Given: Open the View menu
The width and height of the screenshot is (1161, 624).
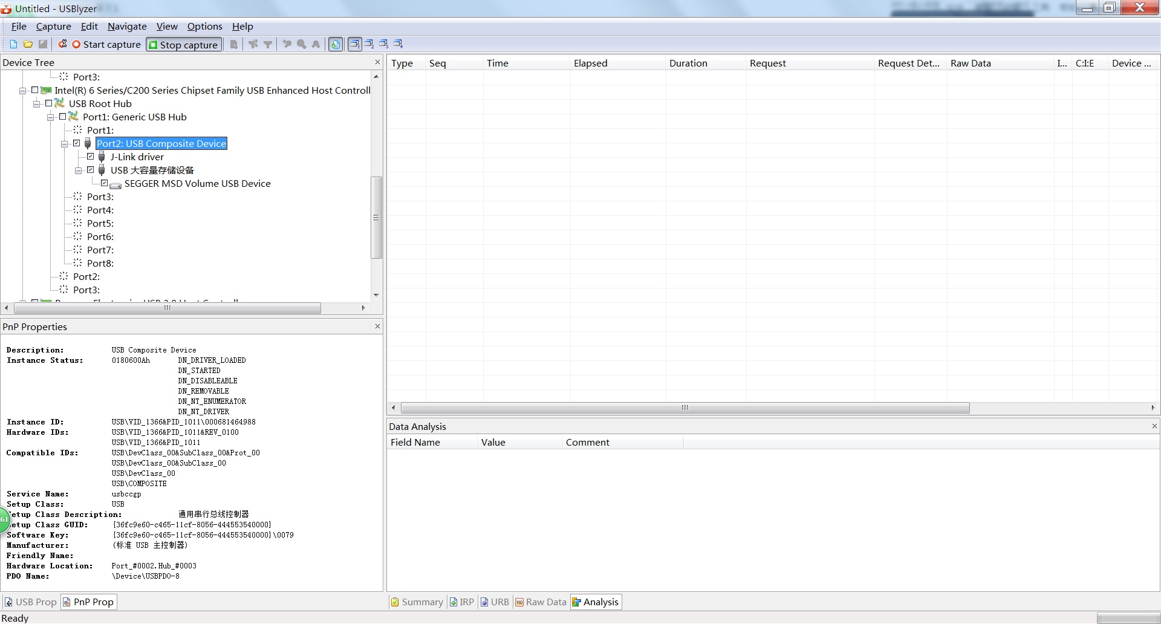Looking at the screenshot, I should pos(167,27).
